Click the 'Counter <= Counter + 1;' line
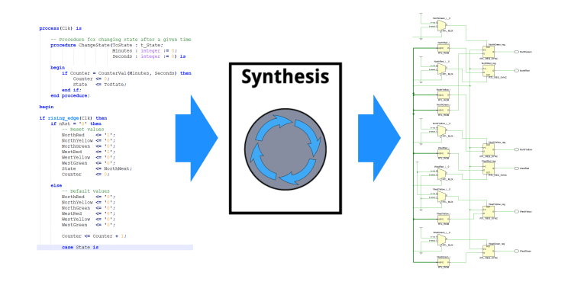This screenshot has width=571, height=282. click(x=94, y=236)
